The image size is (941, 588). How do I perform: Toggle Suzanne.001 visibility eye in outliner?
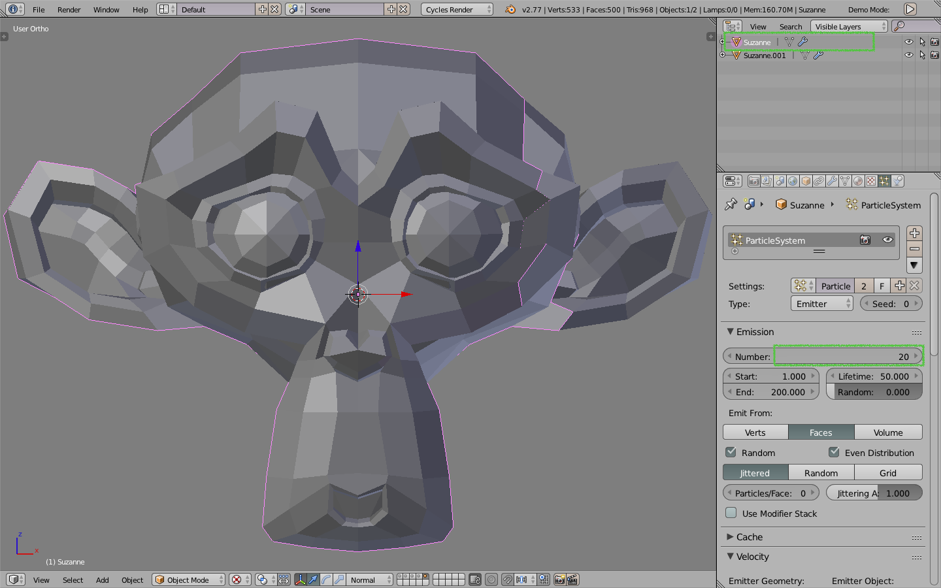click(908, 56)
